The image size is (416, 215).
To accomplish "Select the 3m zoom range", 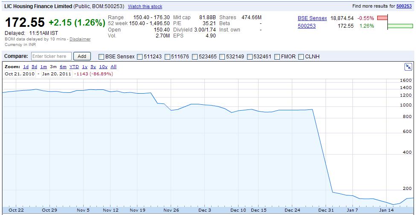I will click(53, 67).
